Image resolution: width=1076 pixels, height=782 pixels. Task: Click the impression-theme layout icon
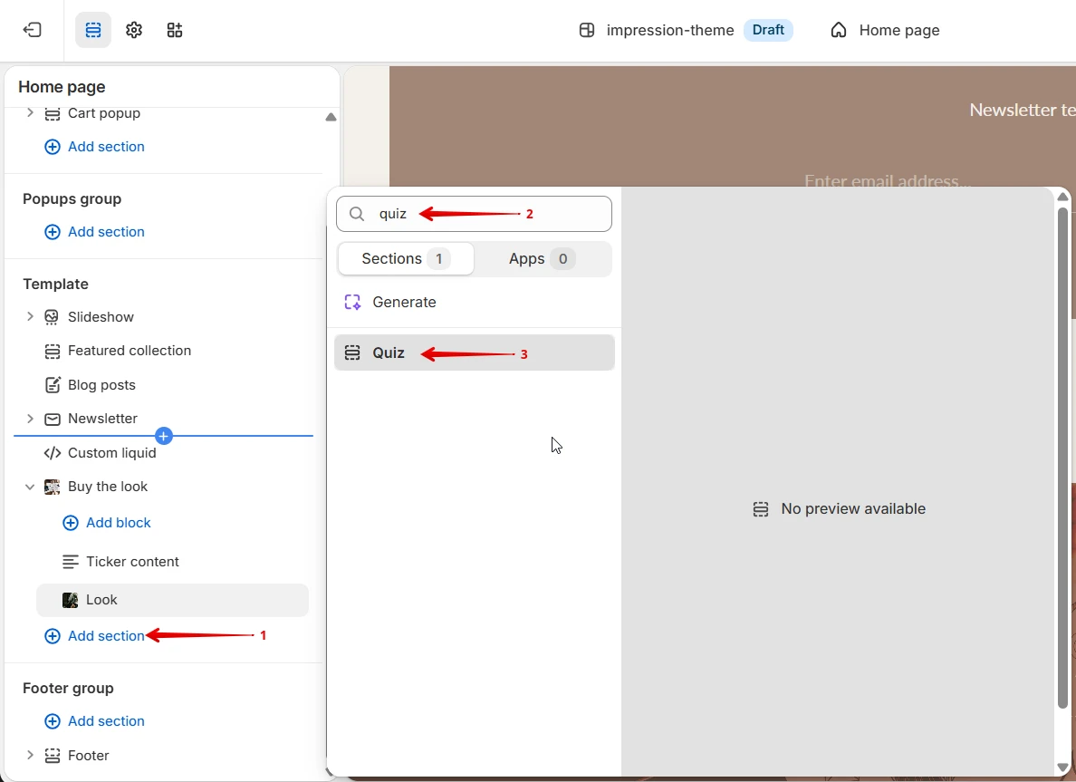coord(587,30)
